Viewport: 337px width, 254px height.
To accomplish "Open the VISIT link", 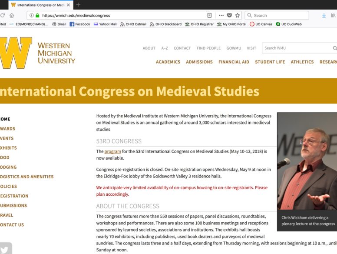I will tap(251, 48).
